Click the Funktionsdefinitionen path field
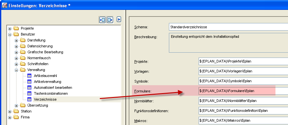The width and height of the screenshot is (288, 125). pyautogui.click(x=243, y=111)
